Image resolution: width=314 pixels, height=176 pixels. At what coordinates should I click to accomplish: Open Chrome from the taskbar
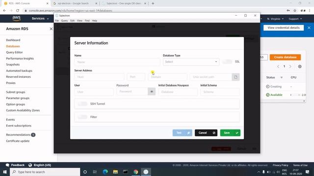(135, 172)
